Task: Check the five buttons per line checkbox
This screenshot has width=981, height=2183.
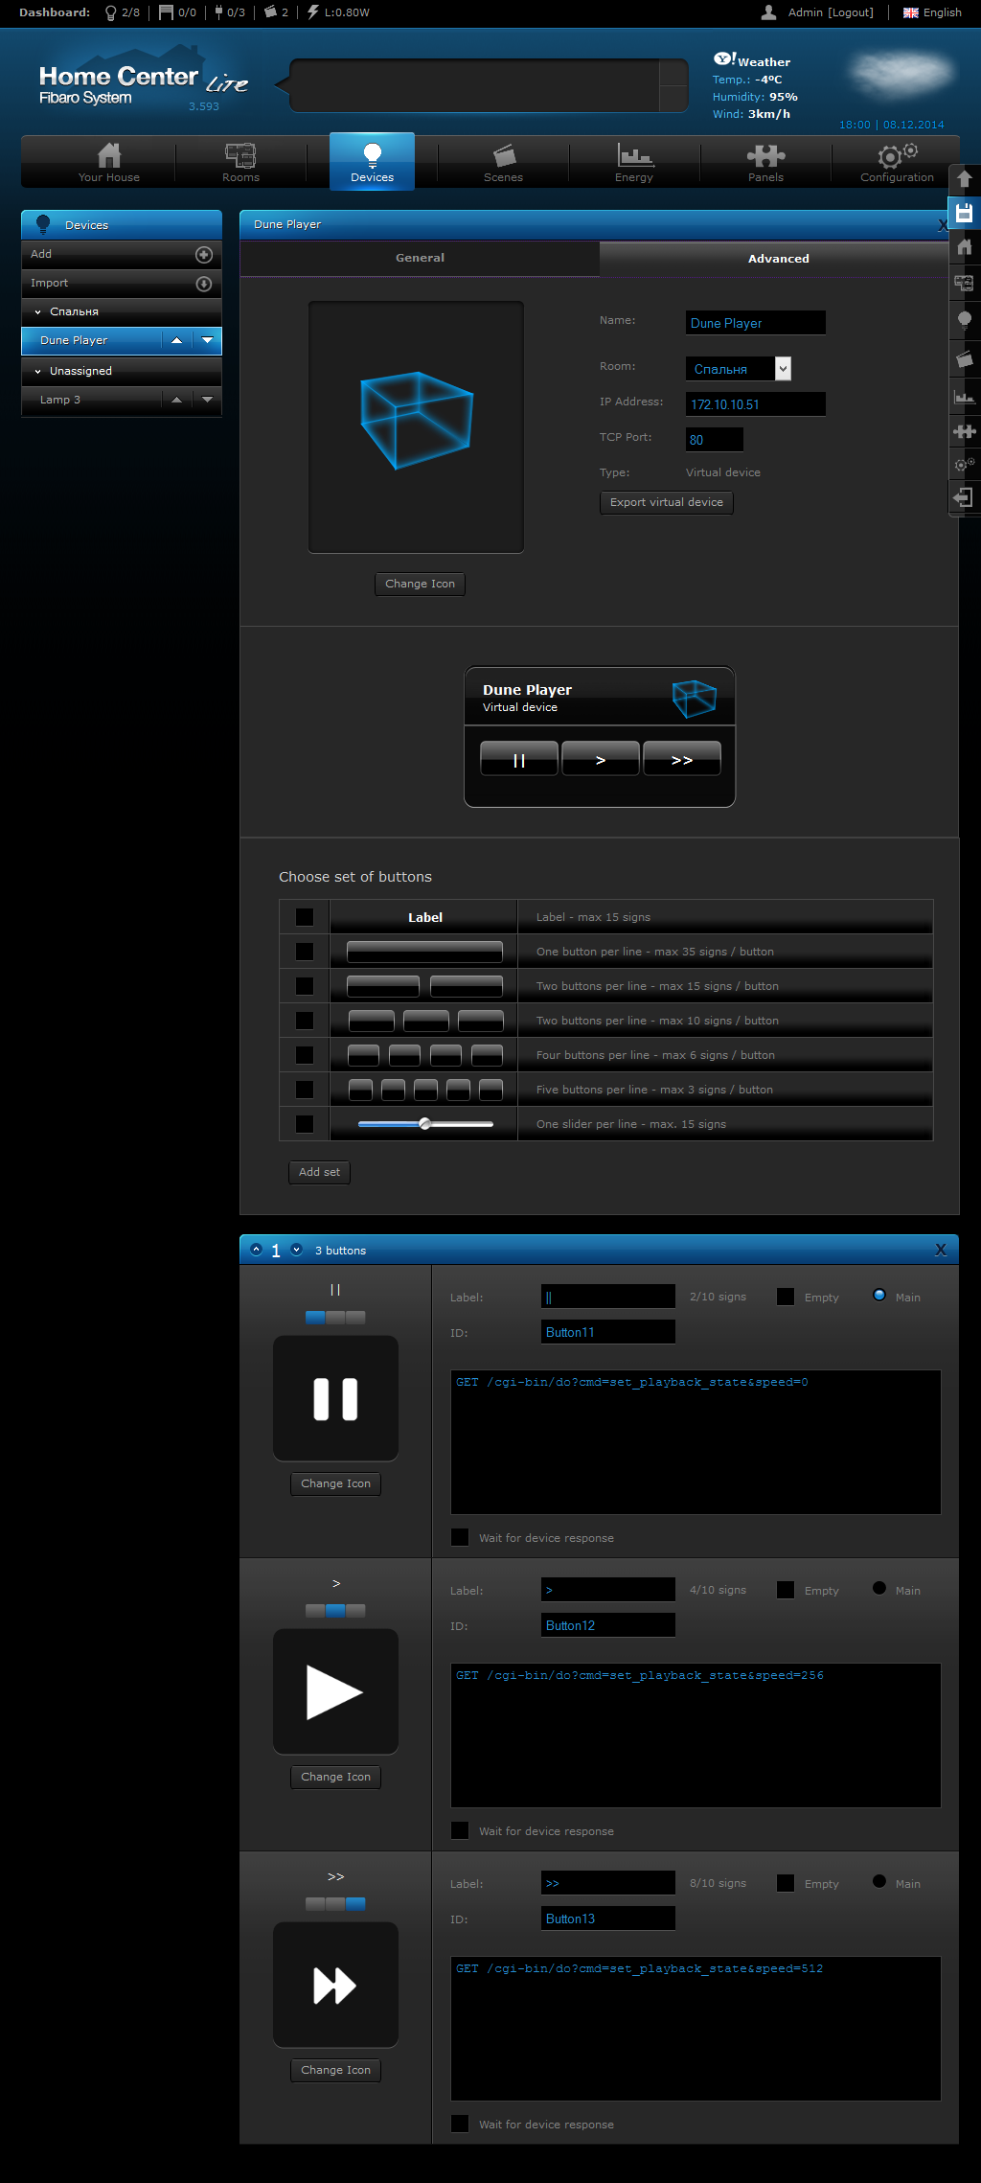Action: 305,1090
